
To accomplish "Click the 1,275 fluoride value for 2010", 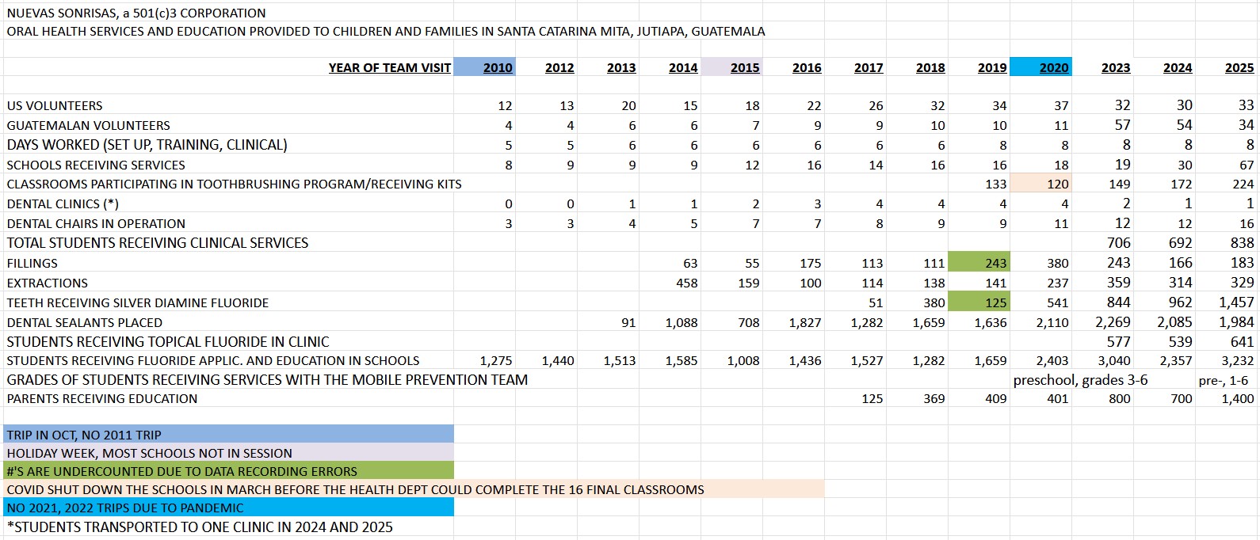I will (496, 361).
